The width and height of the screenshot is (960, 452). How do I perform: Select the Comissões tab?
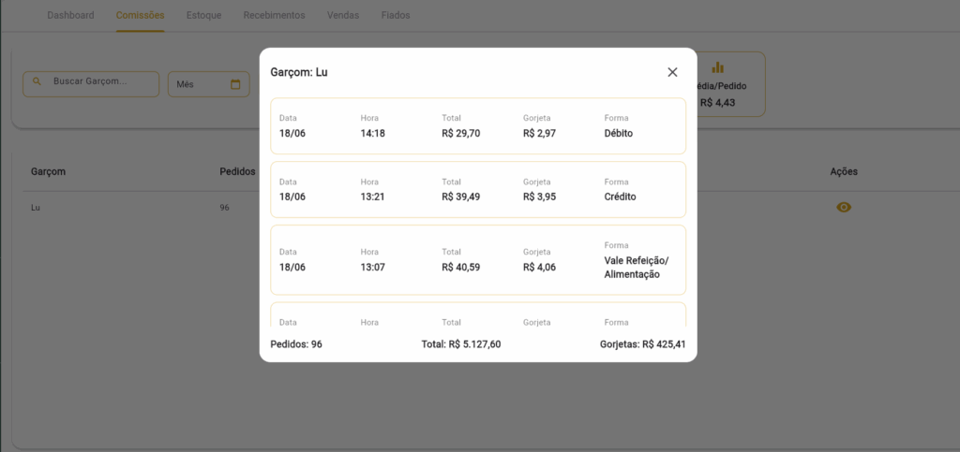tap(141, 15)
